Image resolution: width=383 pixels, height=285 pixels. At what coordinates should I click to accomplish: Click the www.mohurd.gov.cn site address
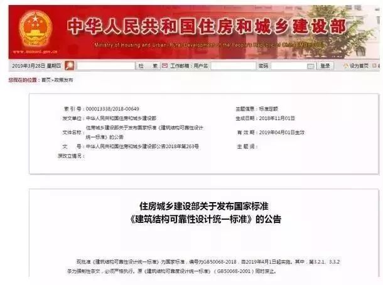tap(35, 51)
